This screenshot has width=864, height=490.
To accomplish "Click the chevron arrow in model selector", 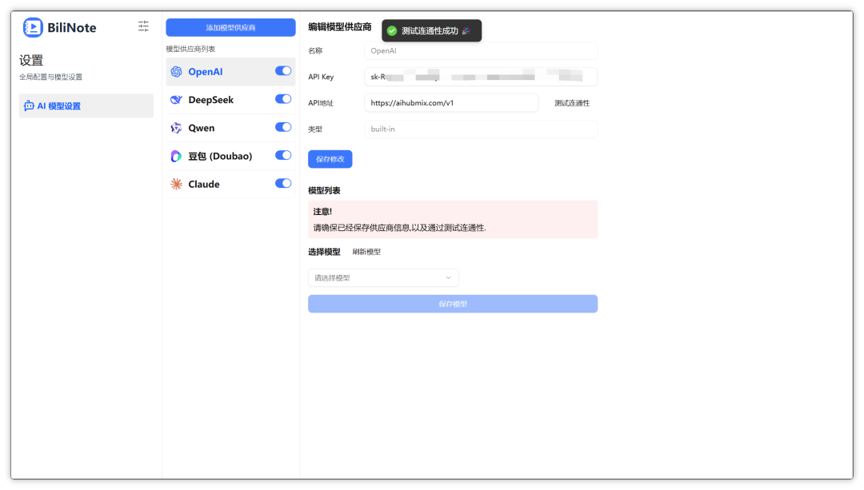I will point(449,277).
